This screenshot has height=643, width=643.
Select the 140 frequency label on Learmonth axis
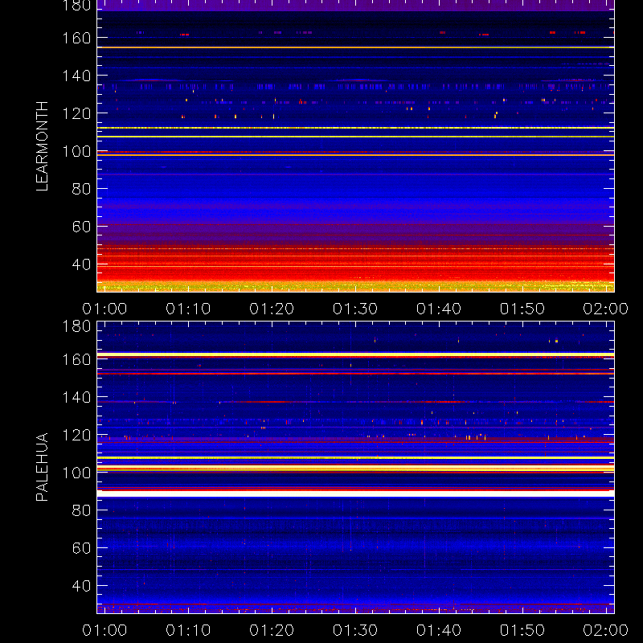[x=76, y=76]
